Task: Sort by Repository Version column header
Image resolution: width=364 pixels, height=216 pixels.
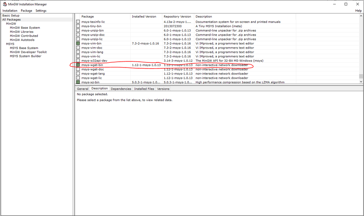Action: coord(178,17)
